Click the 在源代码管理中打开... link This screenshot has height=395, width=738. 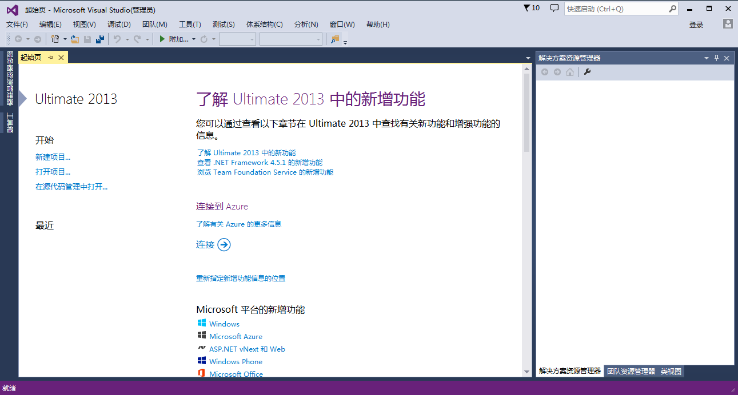pyautogui.click(x=71, y=187)
